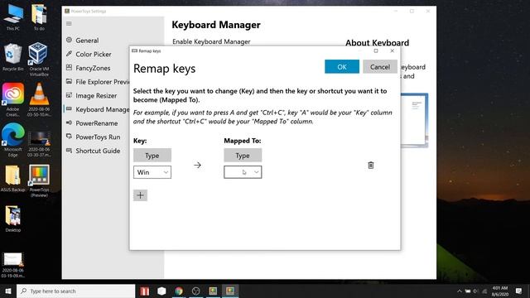This screenshot has height=298, width=530.
Task: Select the ASUS Backup folder on desktop
Action: (x=13, y=179)
